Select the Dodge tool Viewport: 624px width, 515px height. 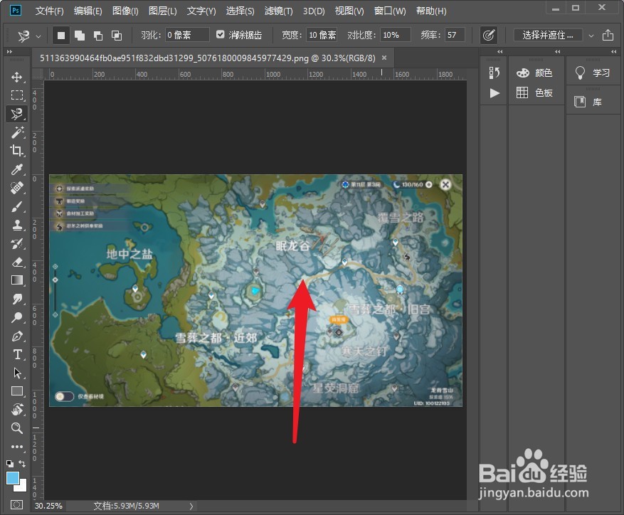tap(16, 317)
